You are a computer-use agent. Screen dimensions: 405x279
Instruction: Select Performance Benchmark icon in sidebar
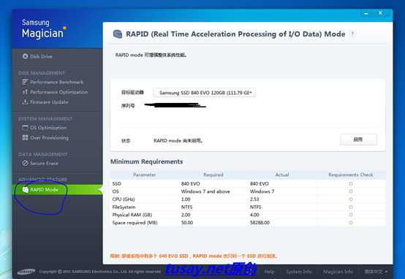pos(25,82)
